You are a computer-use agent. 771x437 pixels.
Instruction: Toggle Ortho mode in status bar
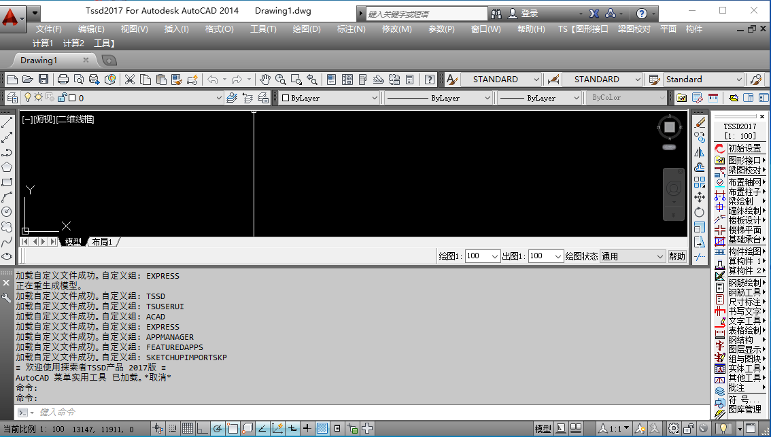pos(203,429)
